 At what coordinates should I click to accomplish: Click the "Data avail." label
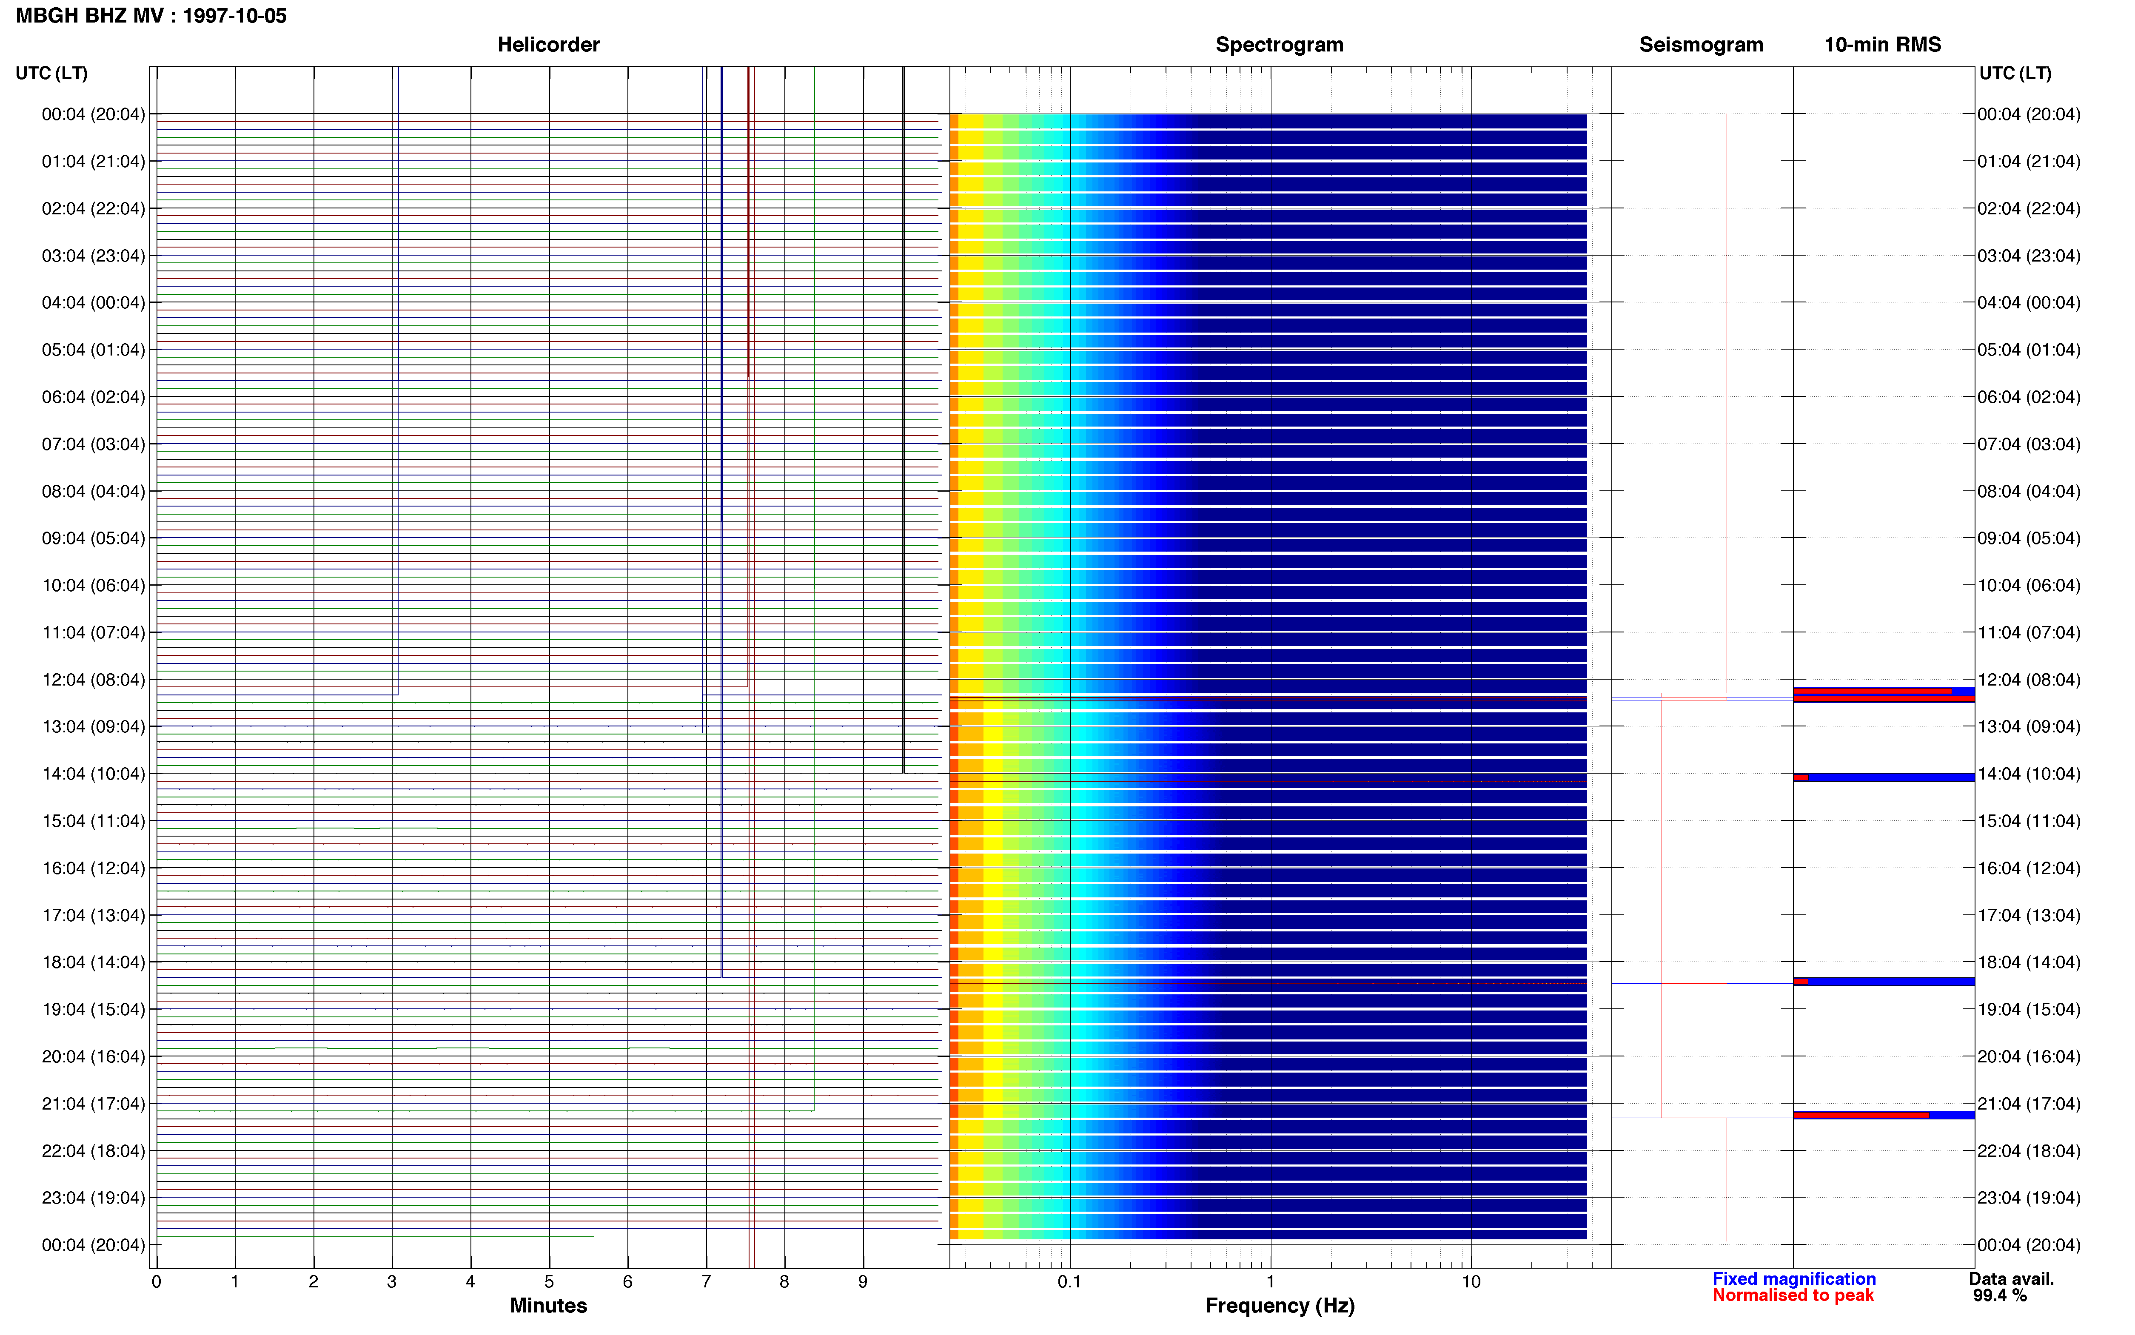[2011, 1278]
